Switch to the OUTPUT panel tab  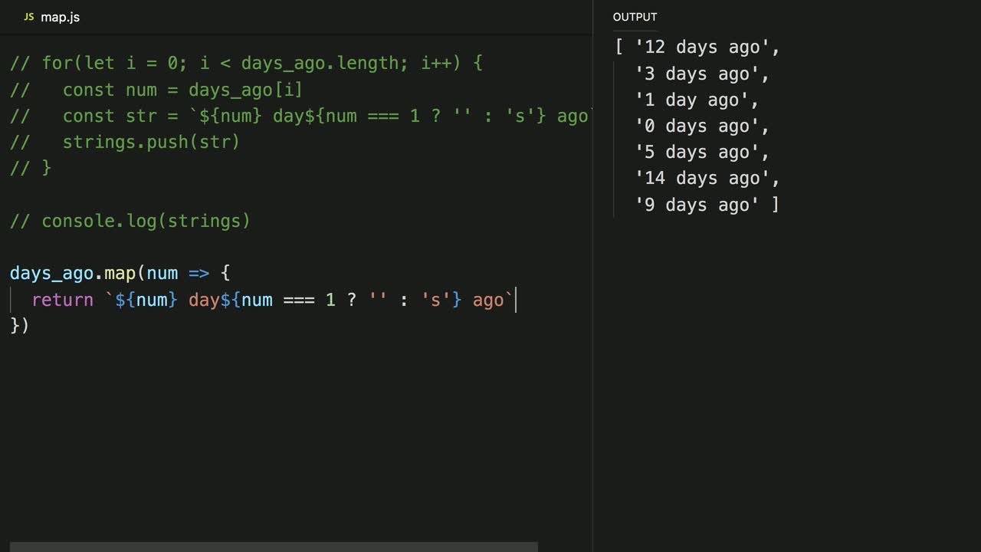(x=635, y=17)
